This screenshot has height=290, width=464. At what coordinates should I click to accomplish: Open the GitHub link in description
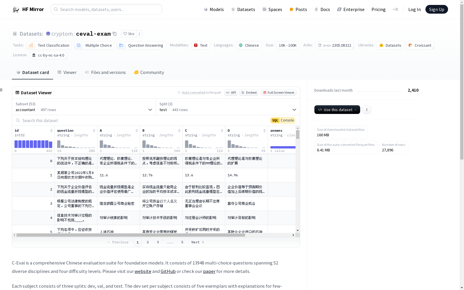(x=168, y=271)
